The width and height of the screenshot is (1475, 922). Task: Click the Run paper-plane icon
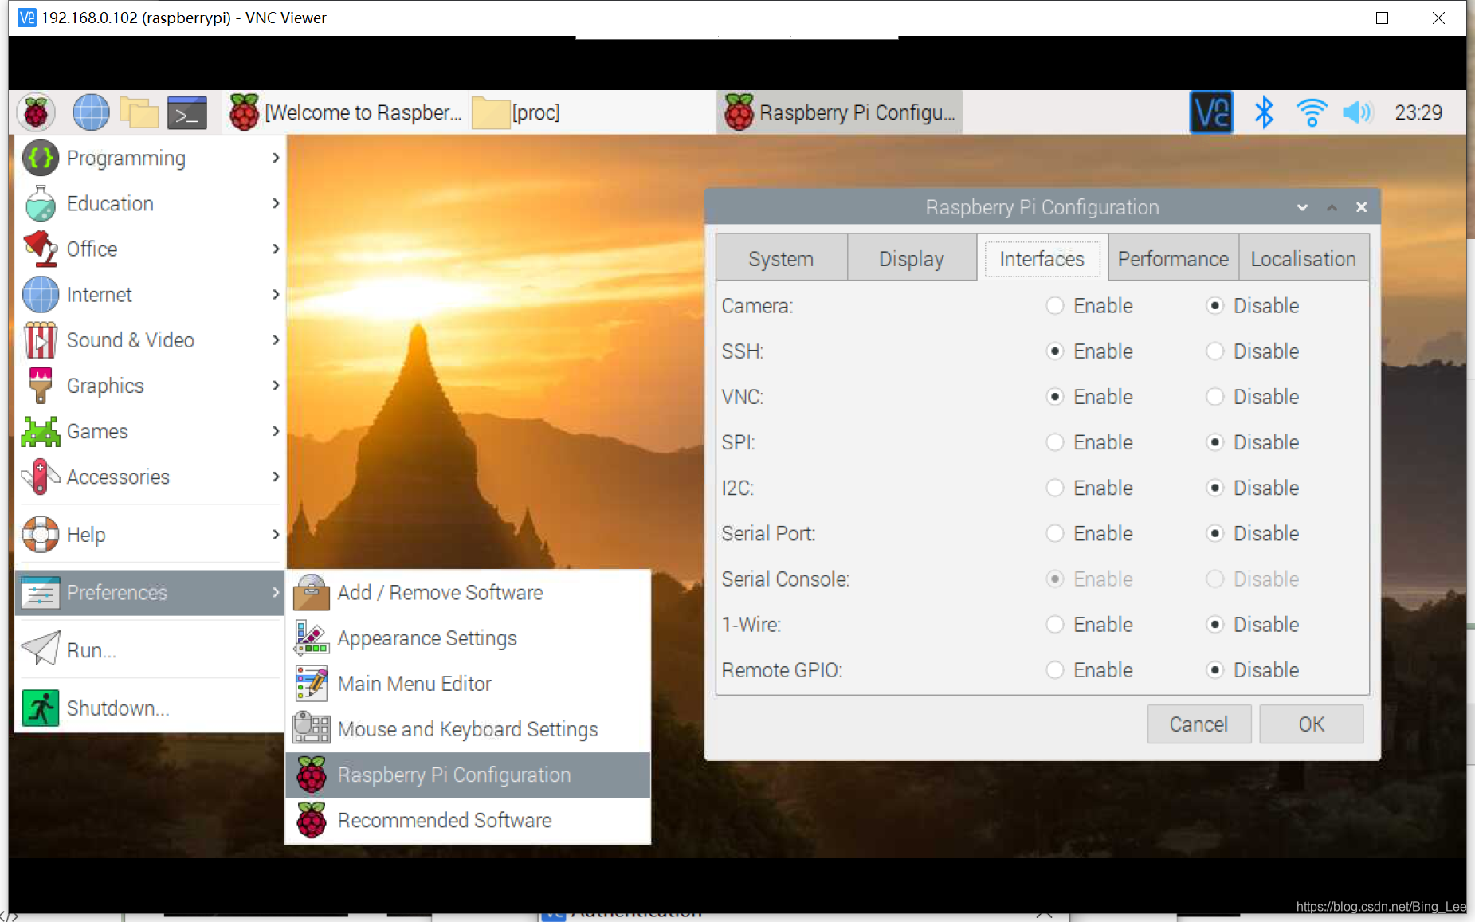pyautogui.click(x=41, y=649)
